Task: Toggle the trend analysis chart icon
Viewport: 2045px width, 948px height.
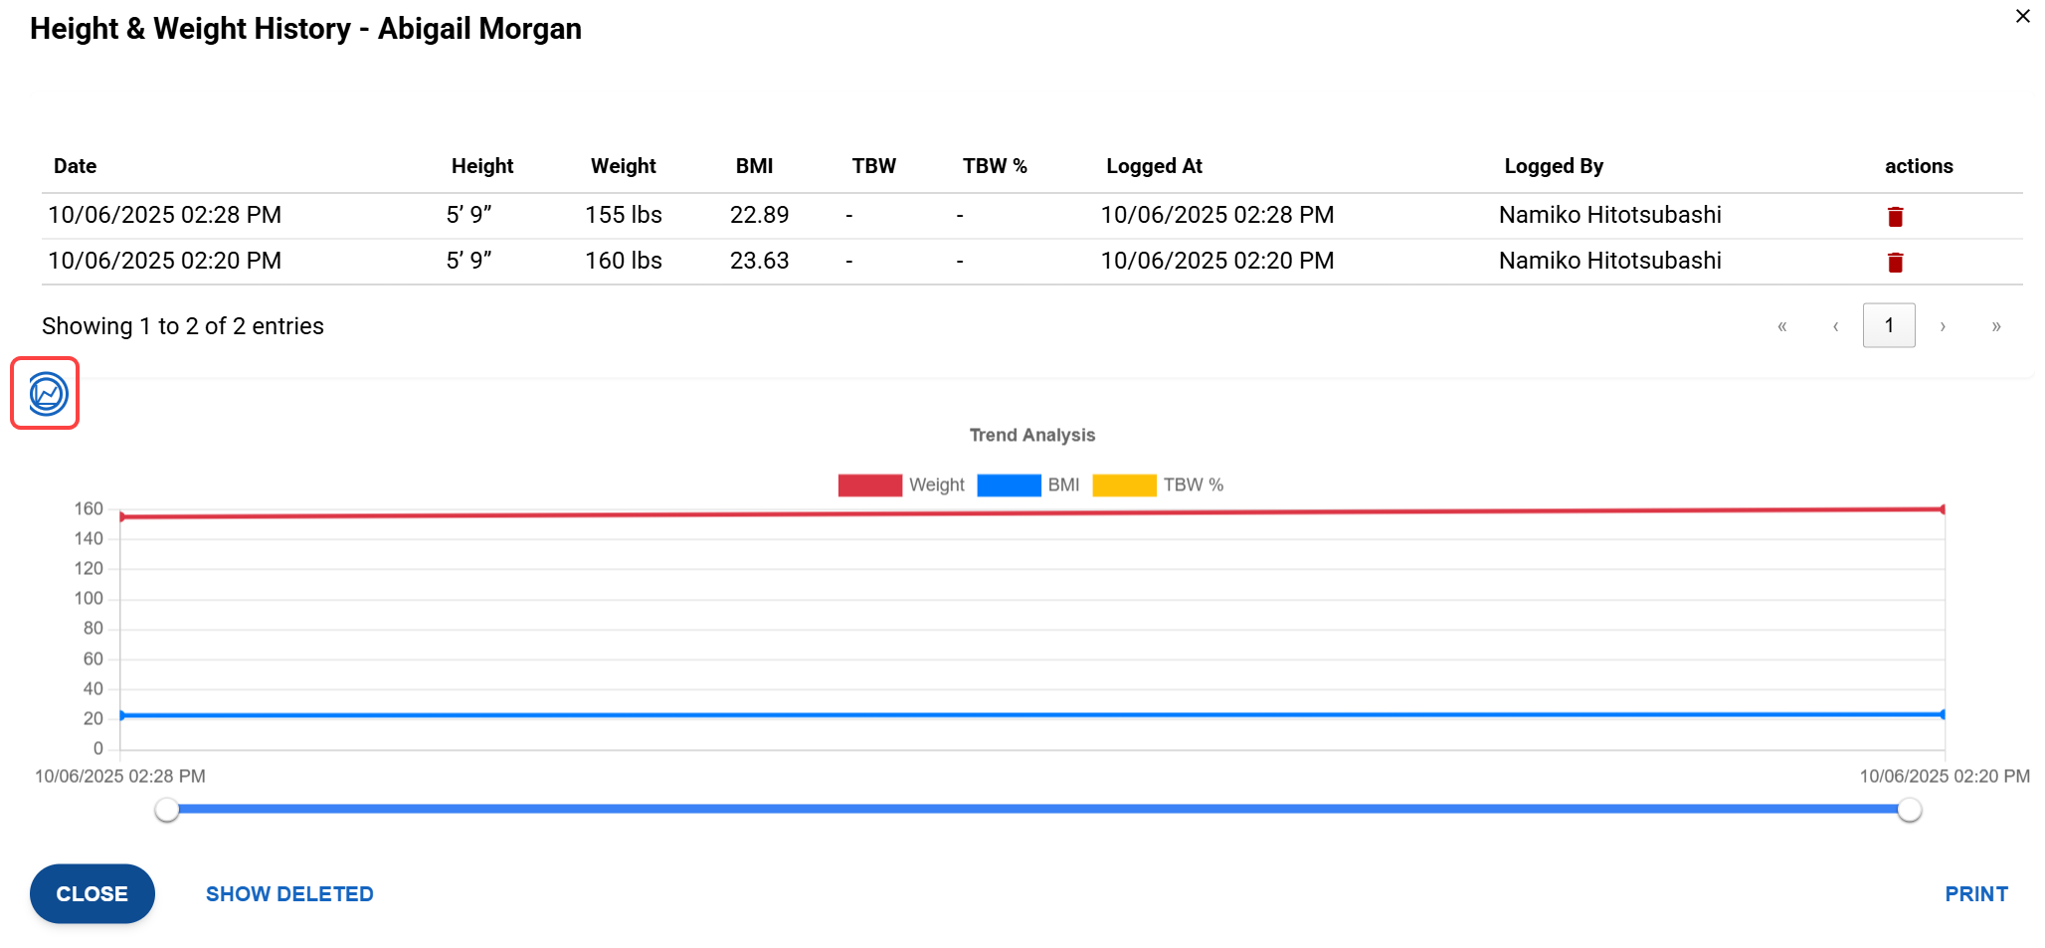Action: click(46, 394)
